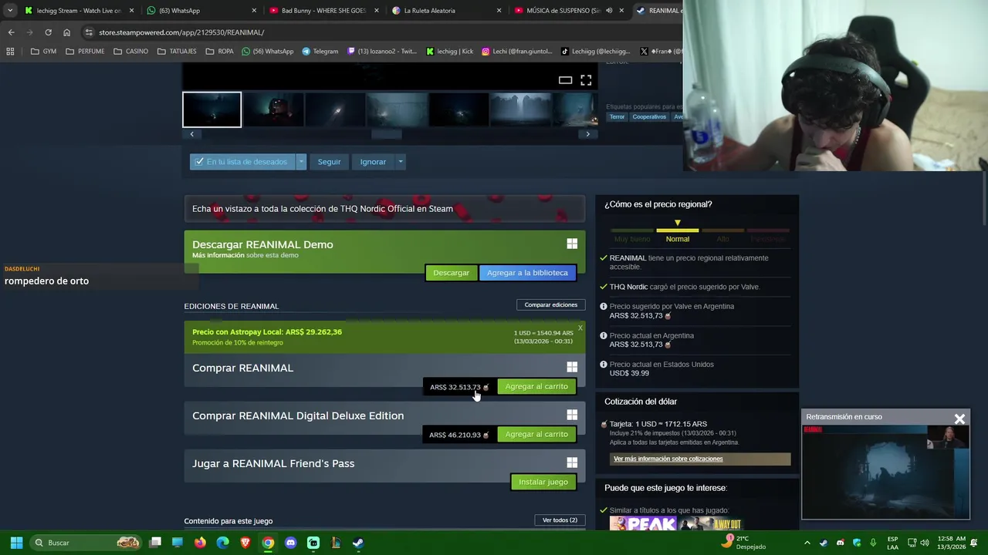Open Steam from the taskbar
Image resolution: width=988 pixels, height=555 pixels.
[x=358, y=543]
